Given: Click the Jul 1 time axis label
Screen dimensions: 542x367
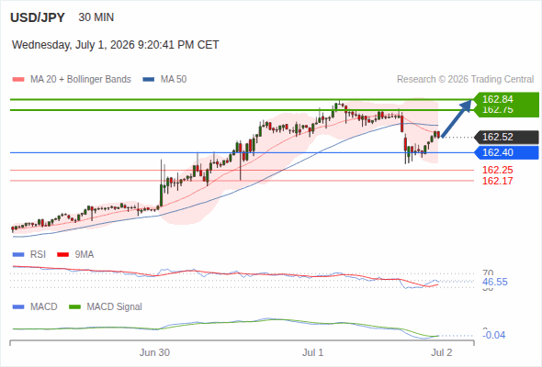Looking at the screenshot, I should tap(313, 352).
